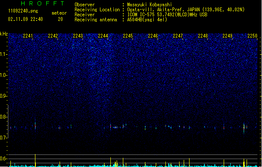This screenshot has height=167, width=262.
Task: Click the meteor label
Action: click(59, 13)
